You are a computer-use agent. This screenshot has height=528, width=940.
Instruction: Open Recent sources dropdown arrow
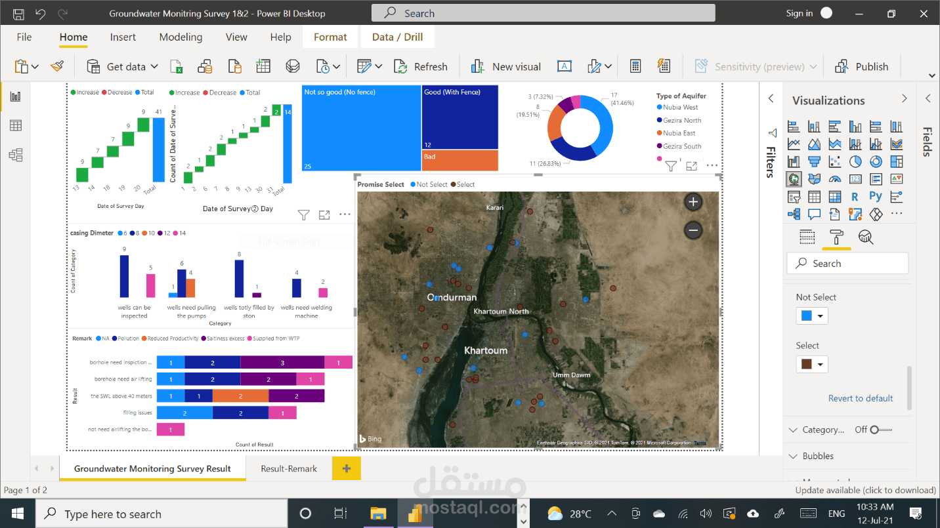(337, 66)
